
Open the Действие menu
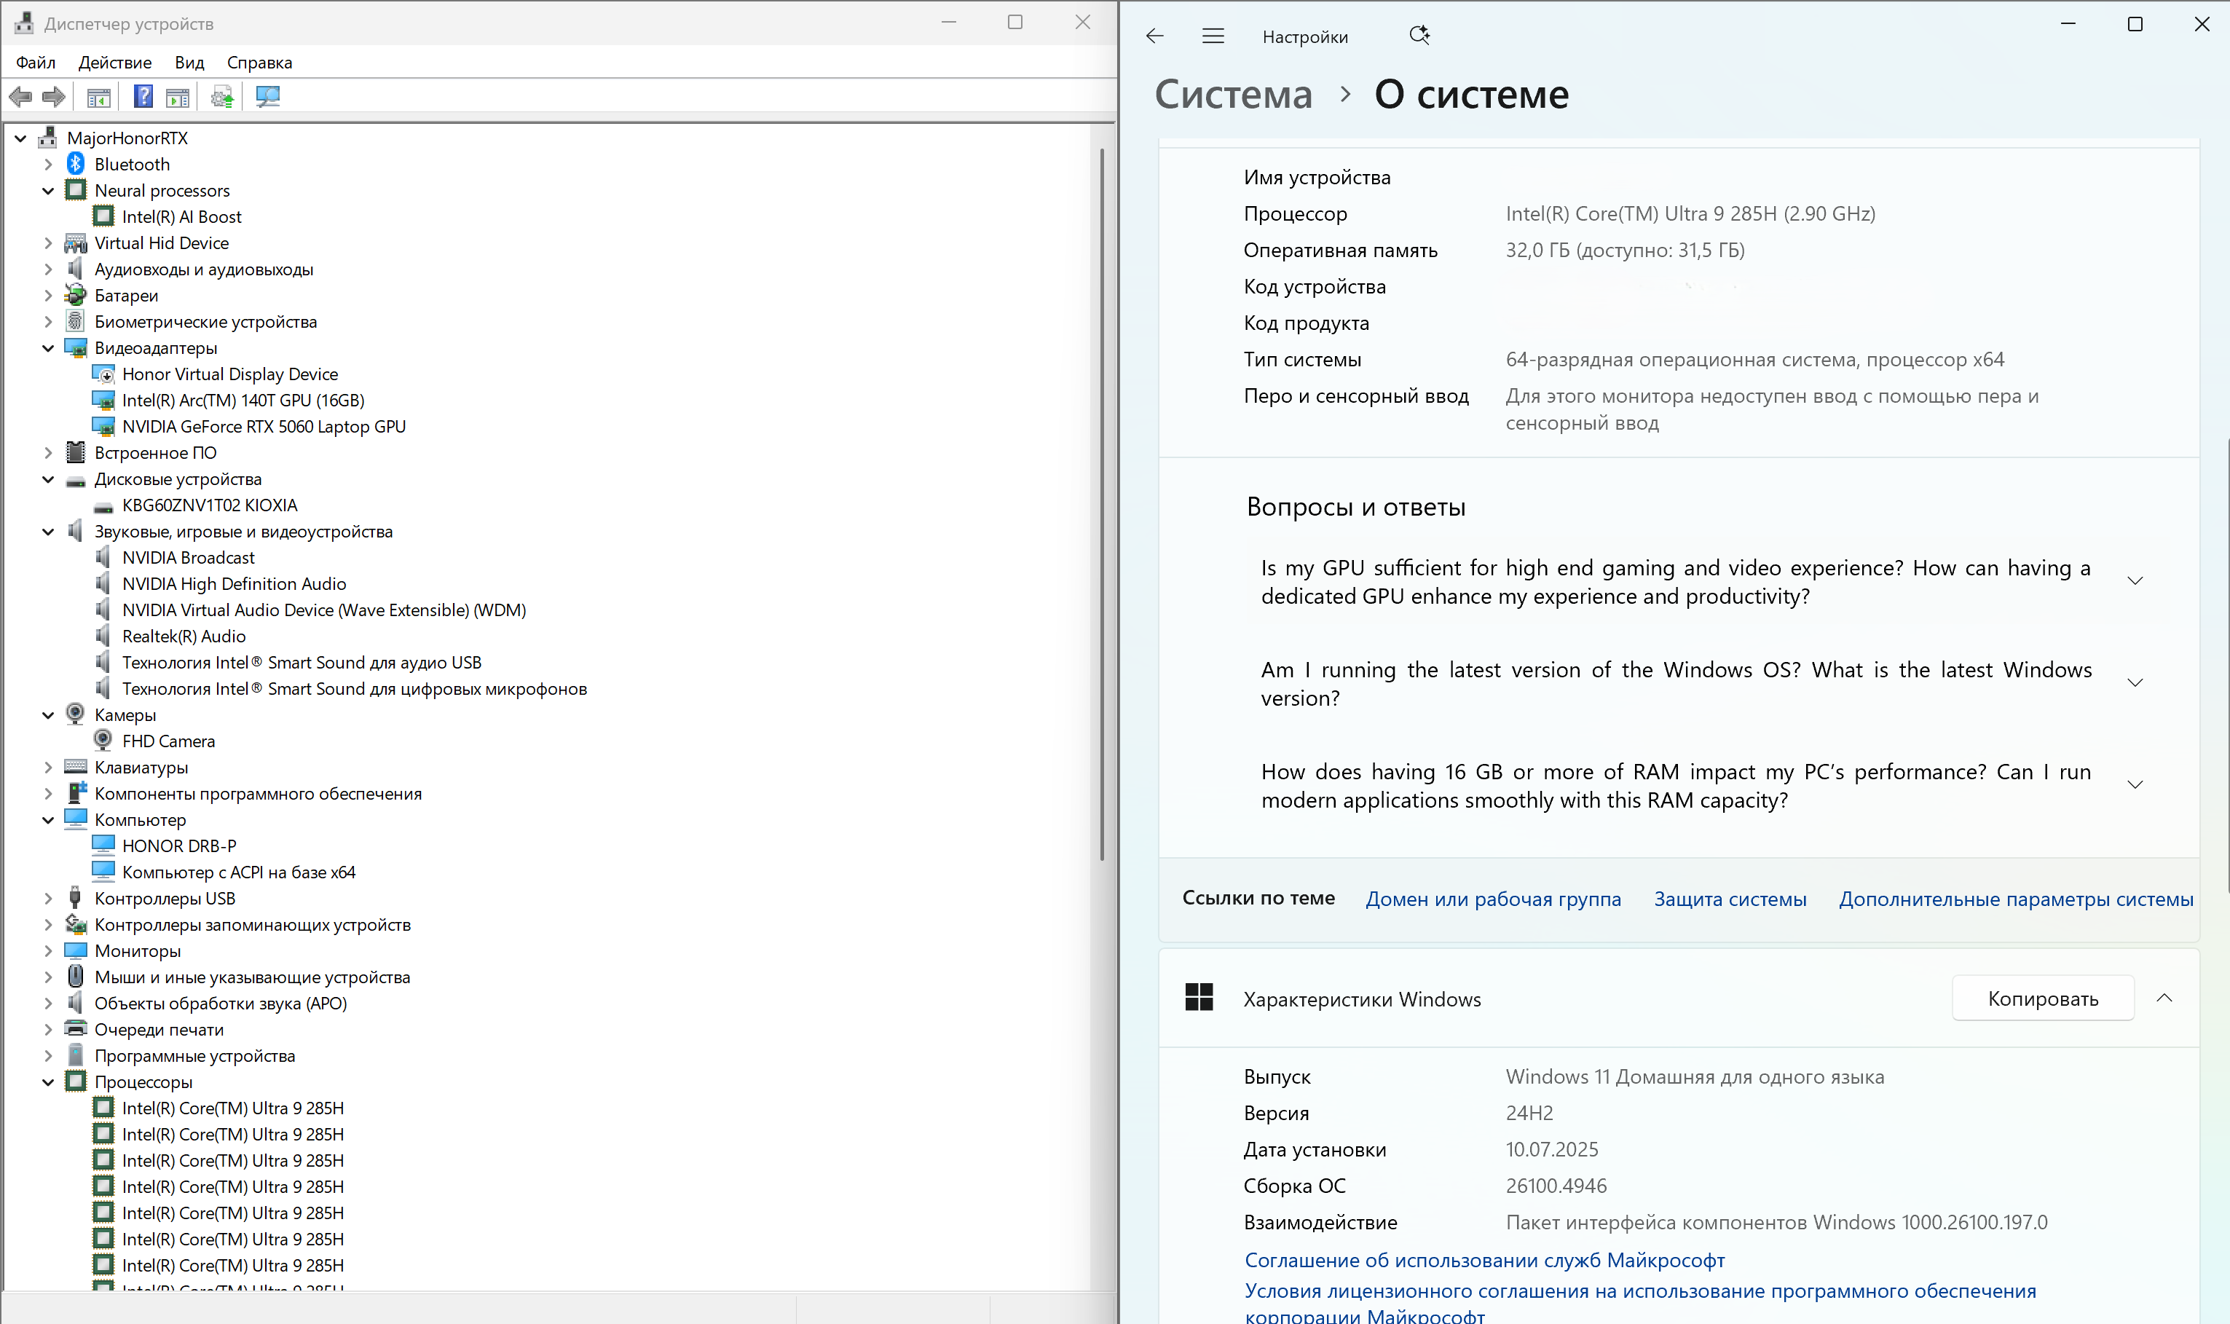[x=114, y=63]
